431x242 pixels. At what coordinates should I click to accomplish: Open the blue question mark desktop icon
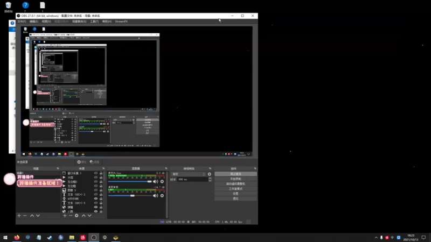pyautogui.click(x=25, y=7)
